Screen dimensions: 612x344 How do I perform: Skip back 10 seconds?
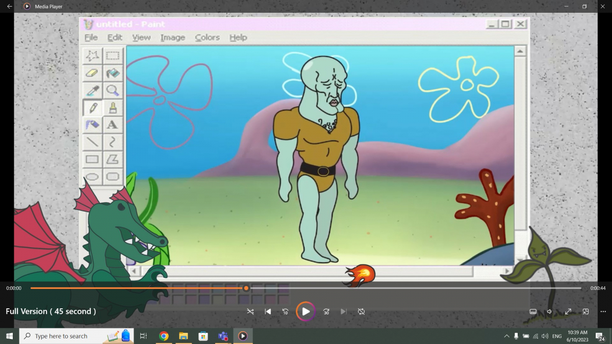point(286,311)
